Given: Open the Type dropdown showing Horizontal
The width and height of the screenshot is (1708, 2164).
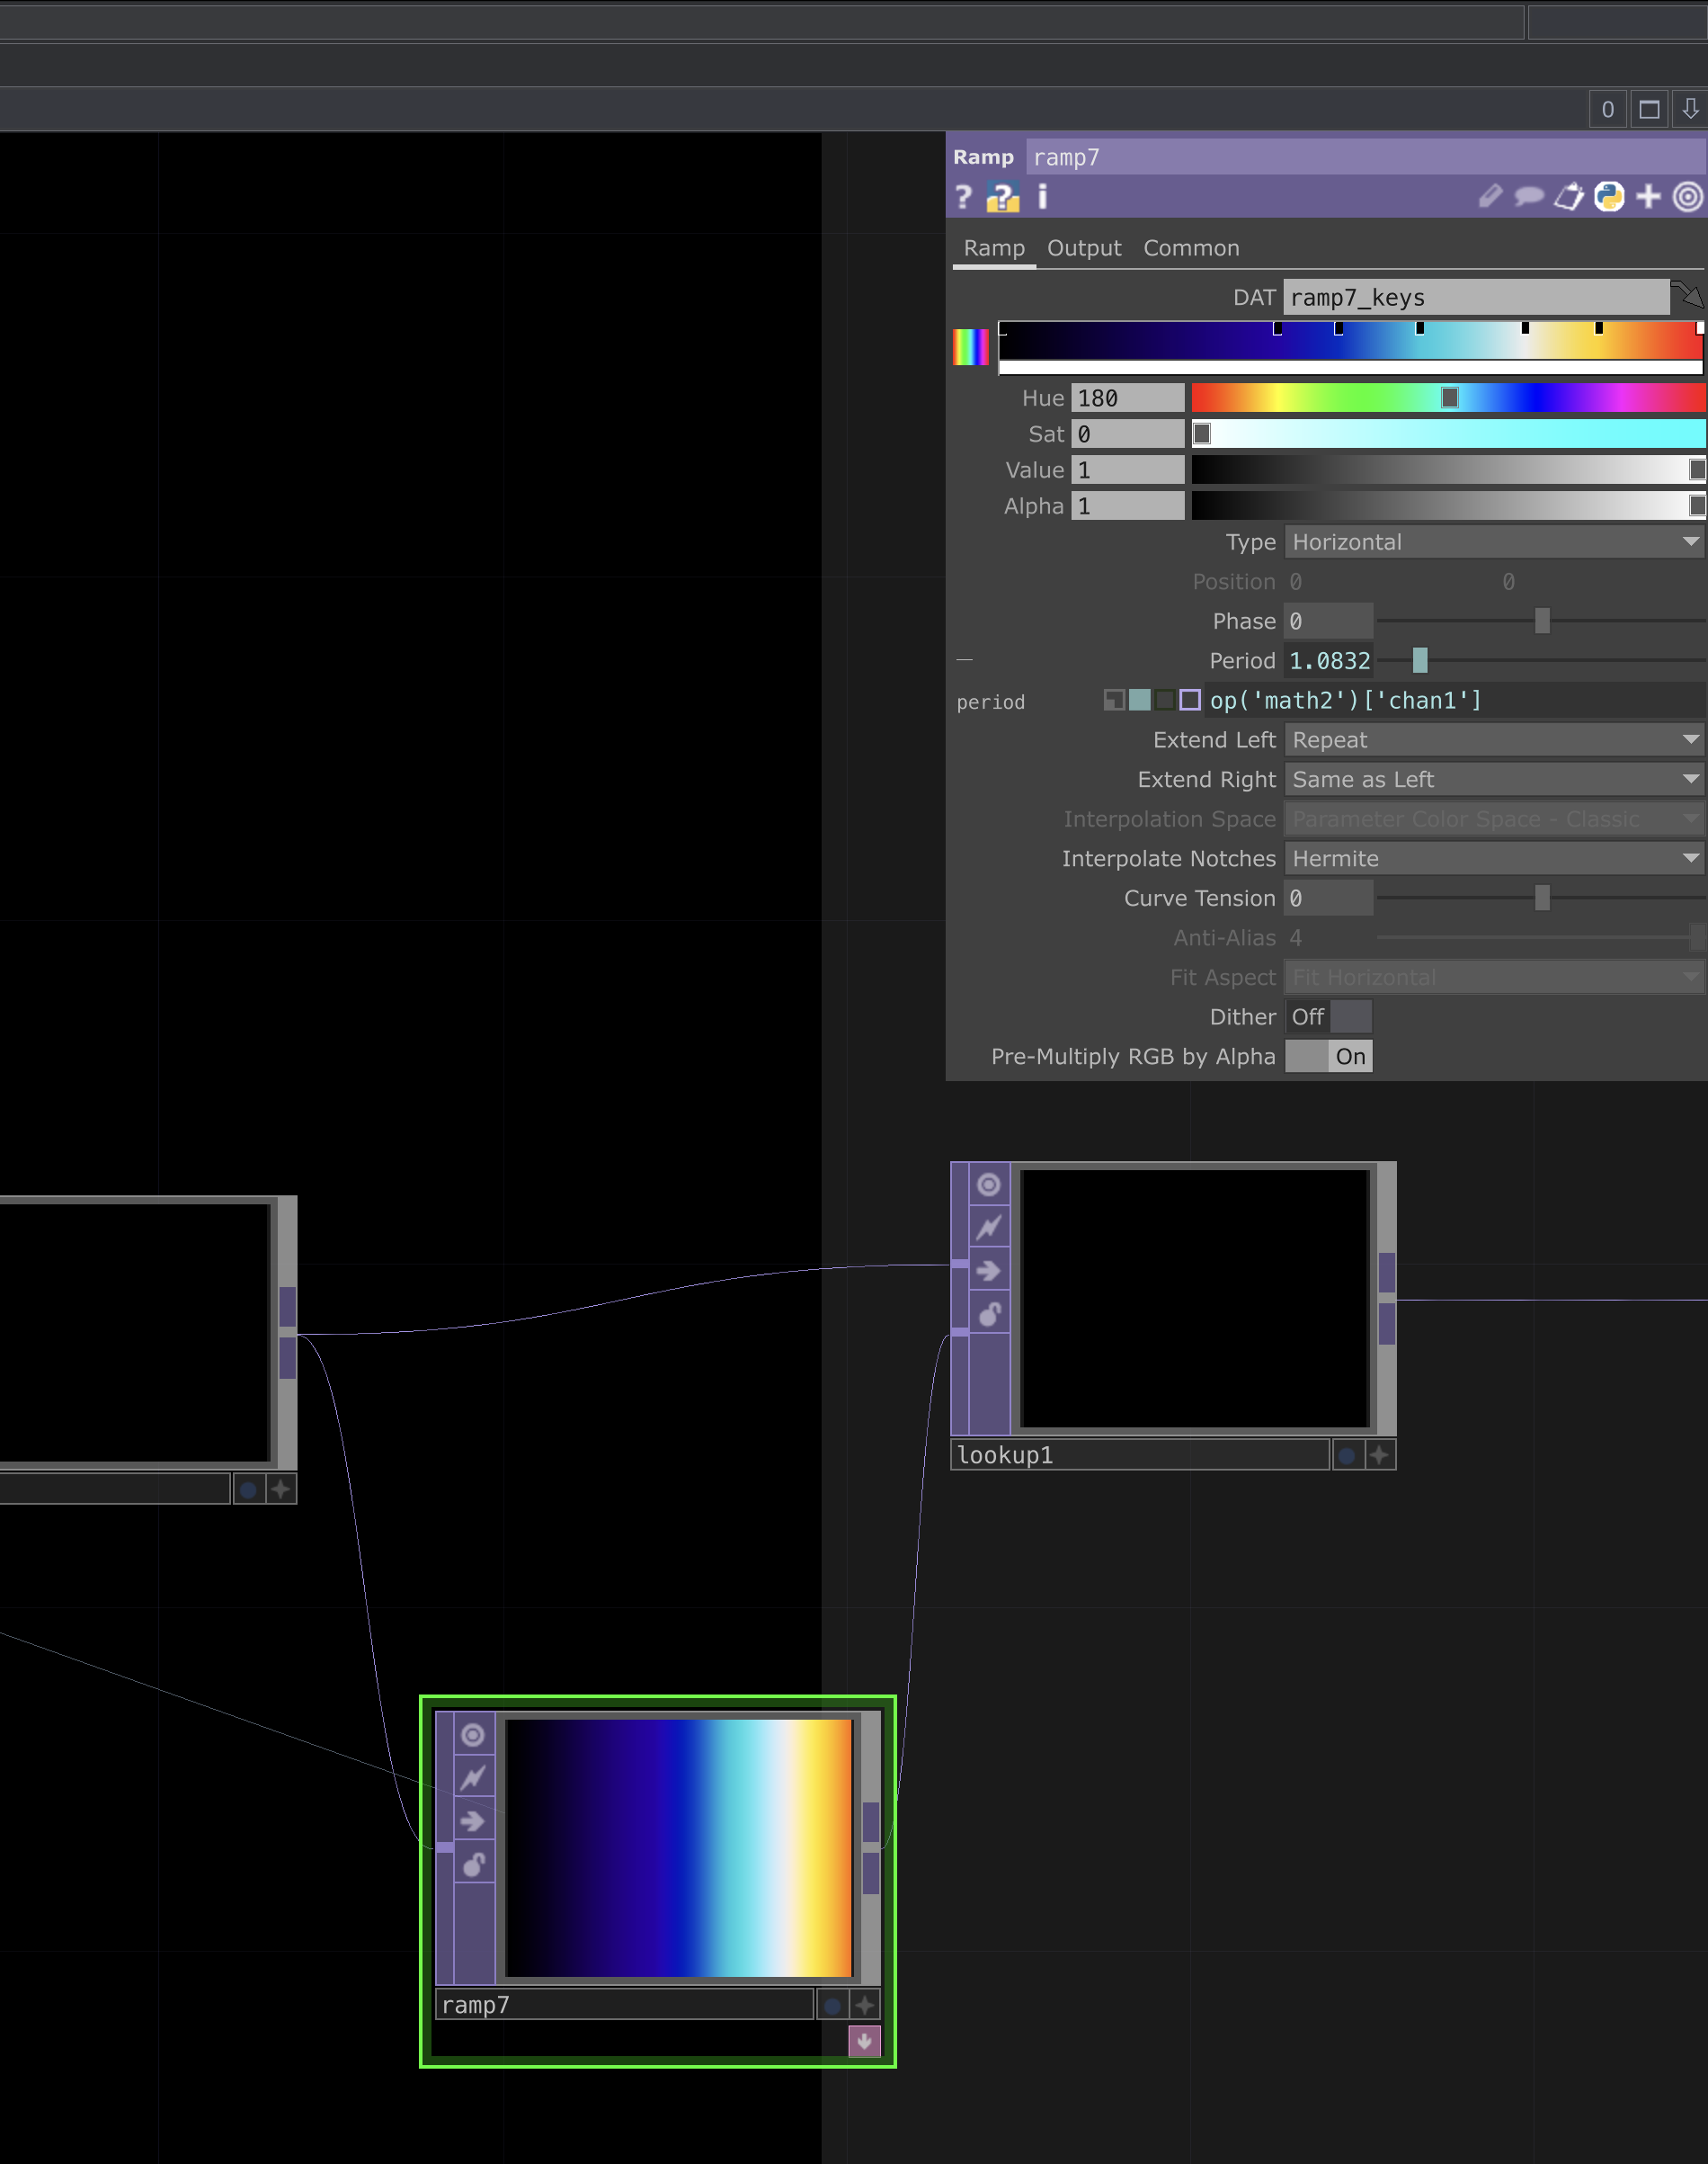Looking at the screenshot, I should pos(1494,542).
